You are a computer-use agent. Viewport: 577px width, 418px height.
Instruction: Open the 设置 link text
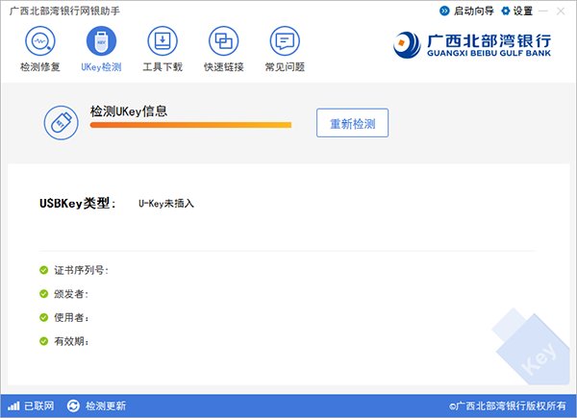click(x=523, y=11)
